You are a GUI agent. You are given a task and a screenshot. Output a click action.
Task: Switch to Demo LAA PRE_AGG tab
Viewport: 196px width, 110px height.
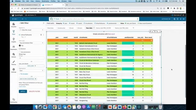(x=122, y=28)
